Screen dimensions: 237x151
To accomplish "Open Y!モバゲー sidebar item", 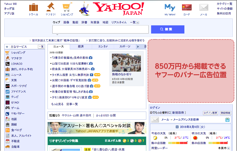I will [18, 113].
